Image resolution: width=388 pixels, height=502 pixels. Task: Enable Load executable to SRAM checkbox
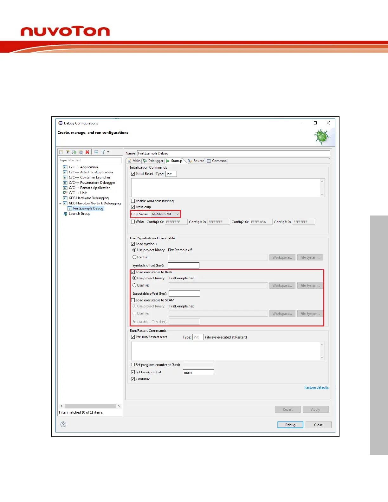click(x=133, y=300)
